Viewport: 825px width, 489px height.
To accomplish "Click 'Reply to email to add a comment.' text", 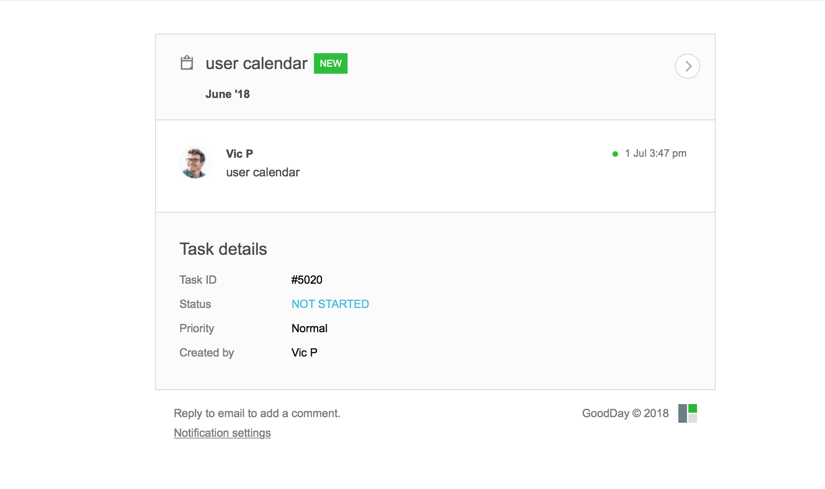I will [257, 413].
